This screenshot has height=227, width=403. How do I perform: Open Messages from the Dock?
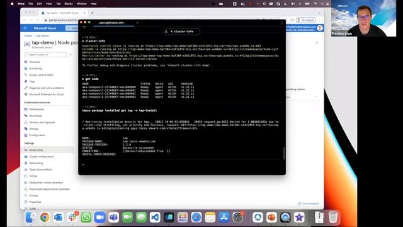coord(141,218)
